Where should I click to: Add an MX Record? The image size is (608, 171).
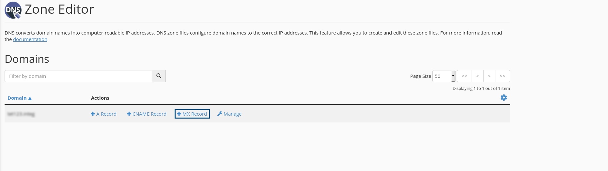[192, 114]
